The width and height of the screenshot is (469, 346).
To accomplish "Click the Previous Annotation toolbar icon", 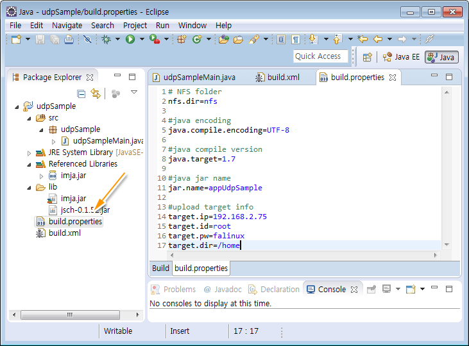I will coord(337,39).
